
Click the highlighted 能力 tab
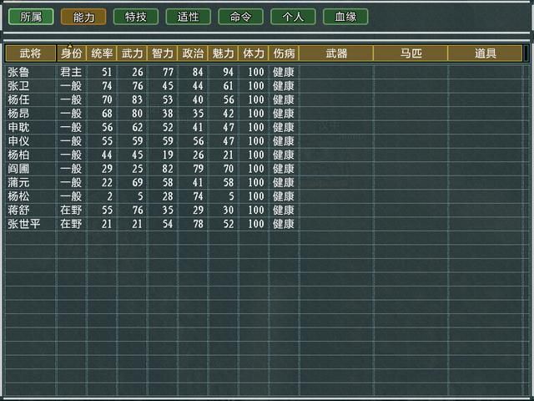click(83, 17)
